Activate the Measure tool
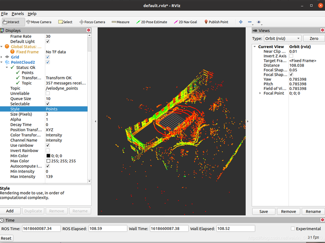This screenshot has width=325, height=243. coord(120,22)
